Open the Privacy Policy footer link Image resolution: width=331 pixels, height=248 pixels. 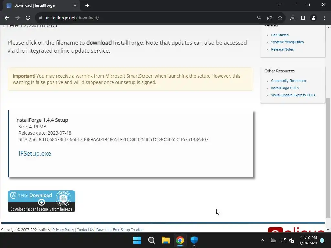[x=63, y=230]
